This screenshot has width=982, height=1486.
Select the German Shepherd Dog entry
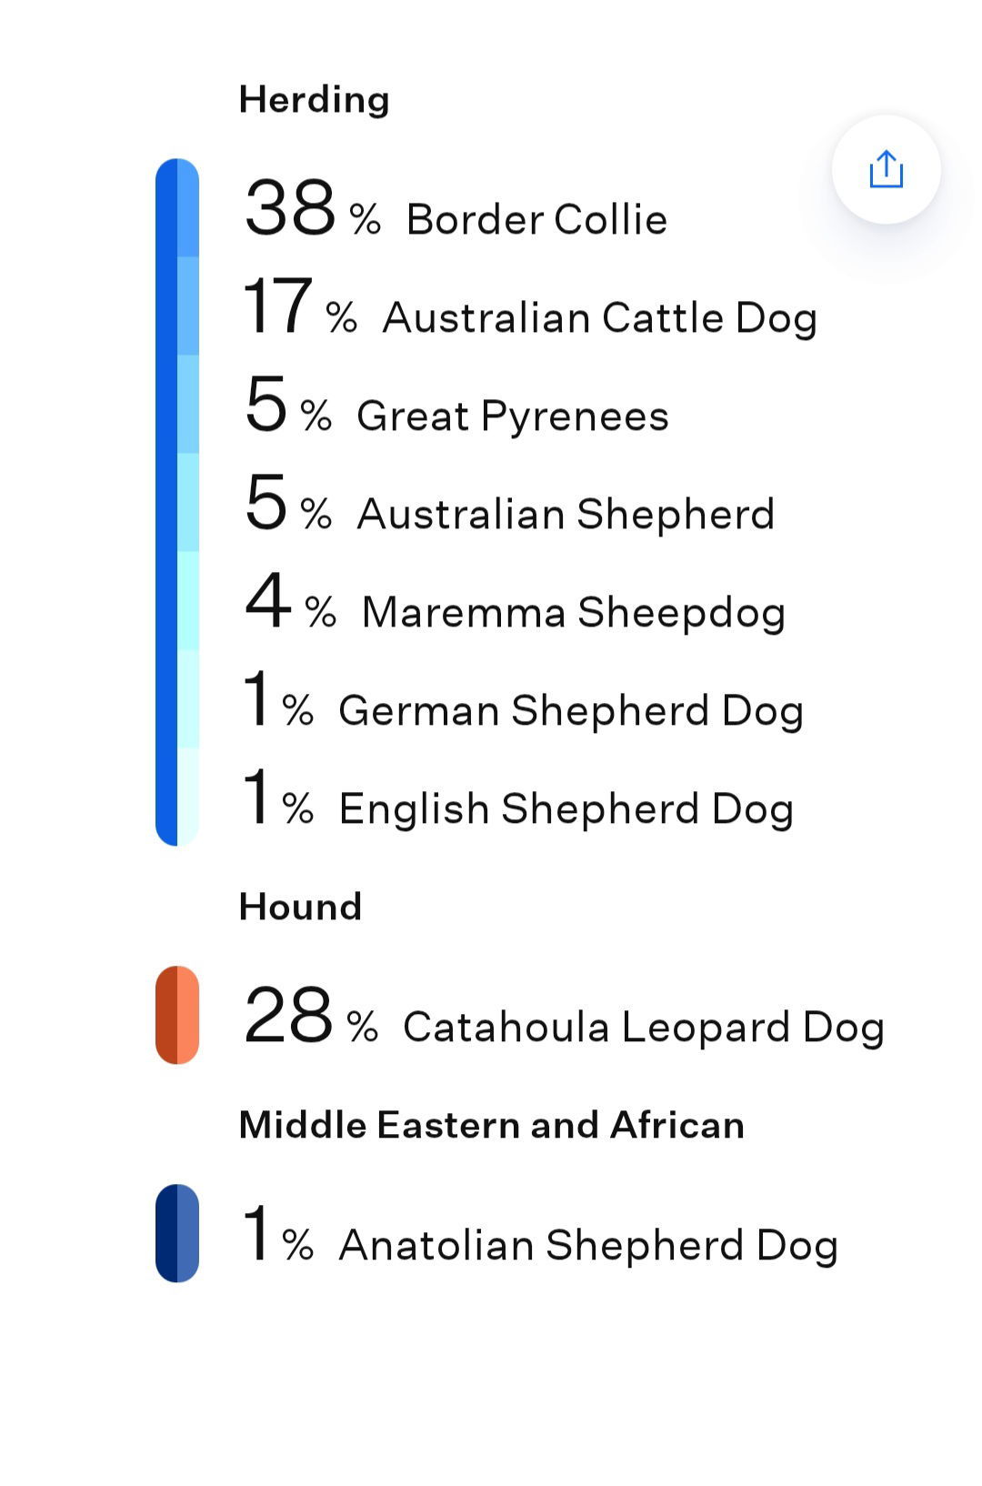[x=523, y=699]
